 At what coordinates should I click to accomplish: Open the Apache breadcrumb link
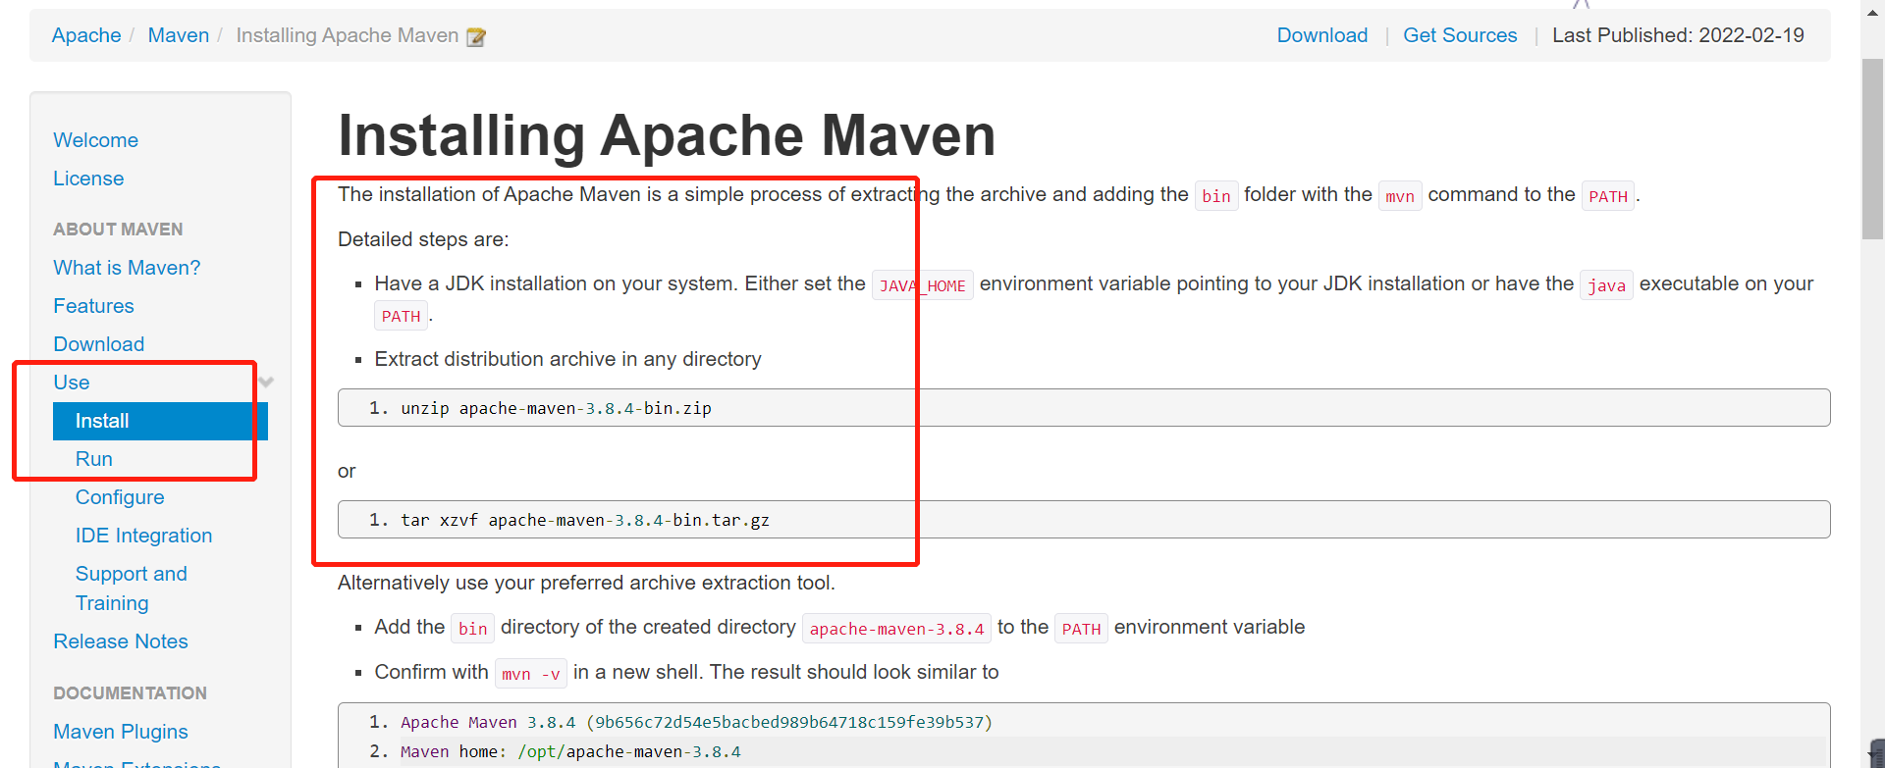click(86, 35)
